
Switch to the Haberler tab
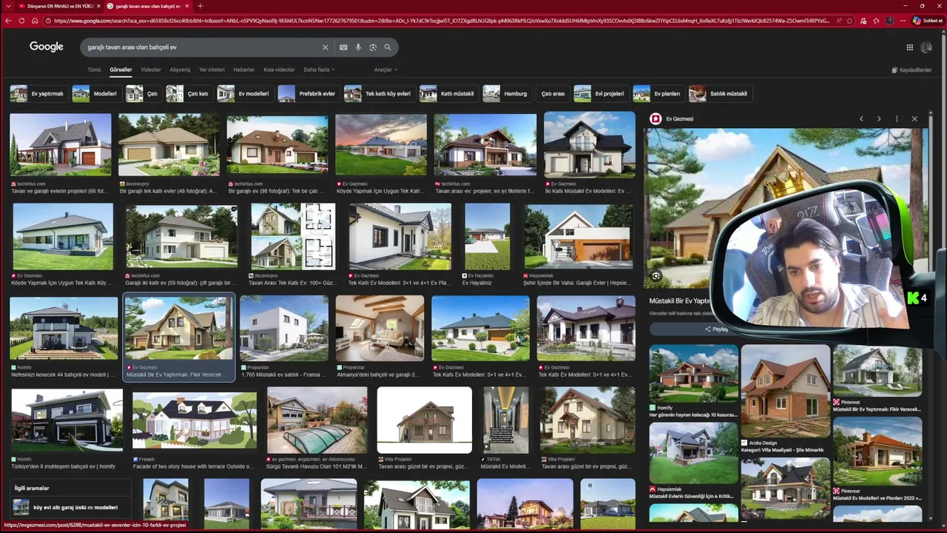click(244, 70)
